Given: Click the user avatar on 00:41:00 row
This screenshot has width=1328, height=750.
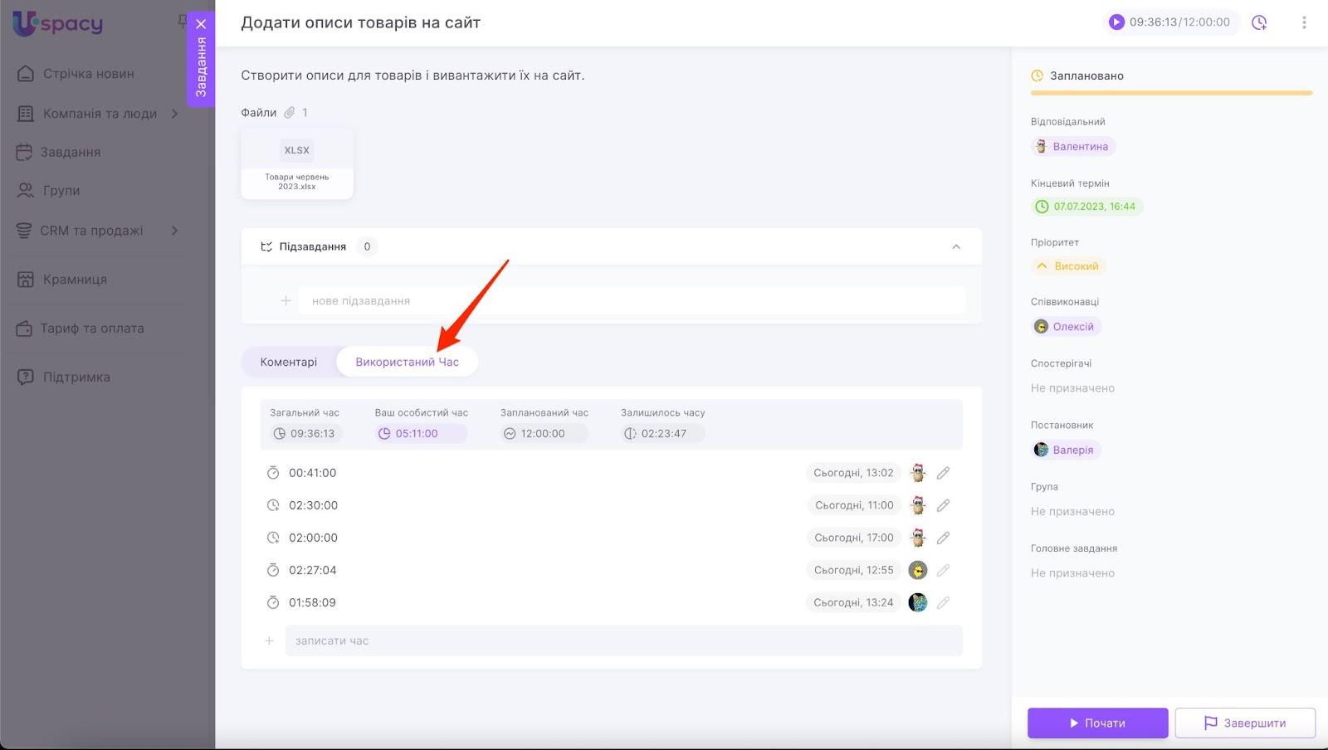Looking at the screenshot, I should (x=917, y=474).
